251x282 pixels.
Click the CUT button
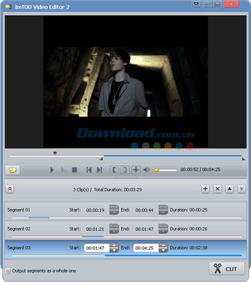point(227,269)
